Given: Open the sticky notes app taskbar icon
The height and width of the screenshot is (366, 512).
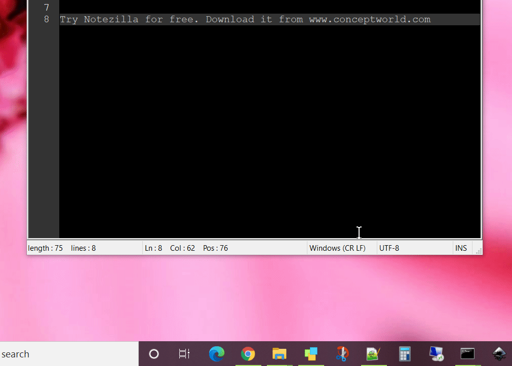Looking at the screenshot, I should [310, 354].
